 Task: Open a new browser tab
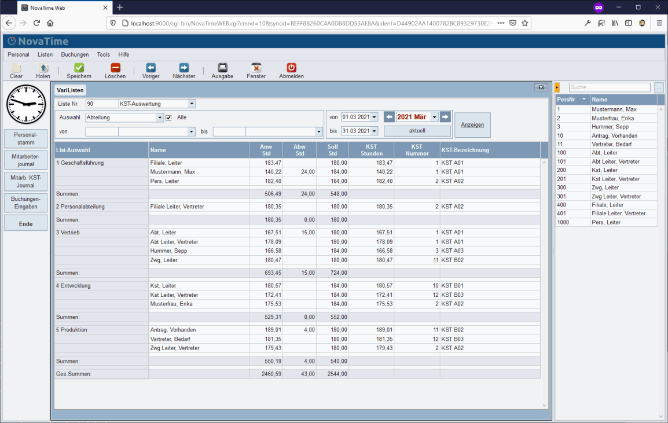tap(120, 8)
